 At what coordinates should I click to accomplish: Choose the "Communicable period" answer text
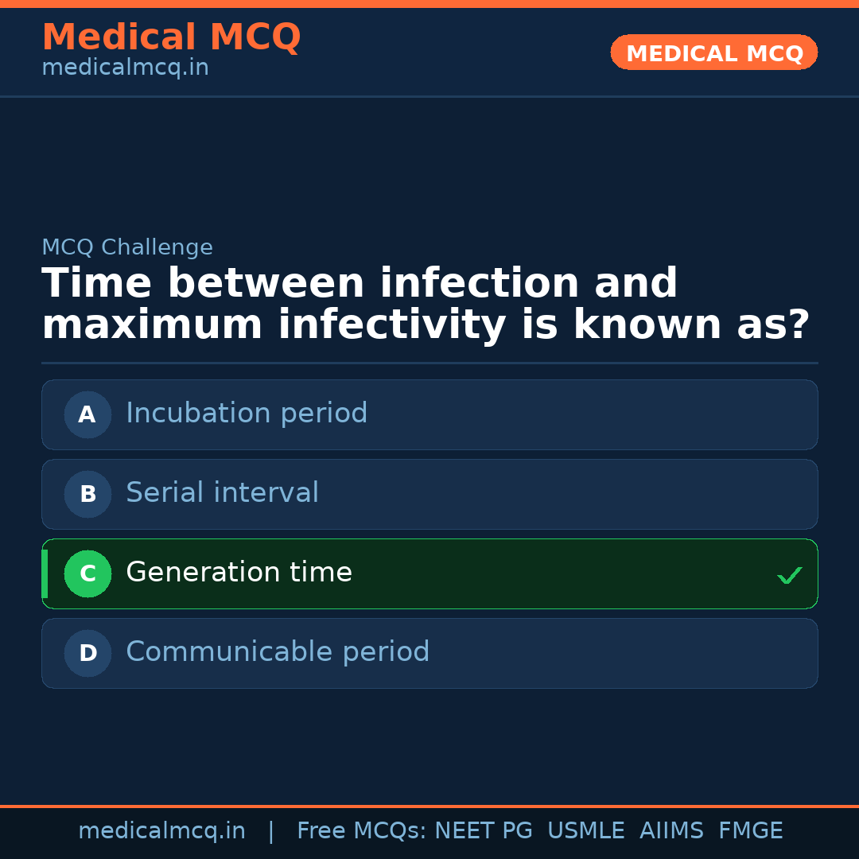(x=278, y=652)
